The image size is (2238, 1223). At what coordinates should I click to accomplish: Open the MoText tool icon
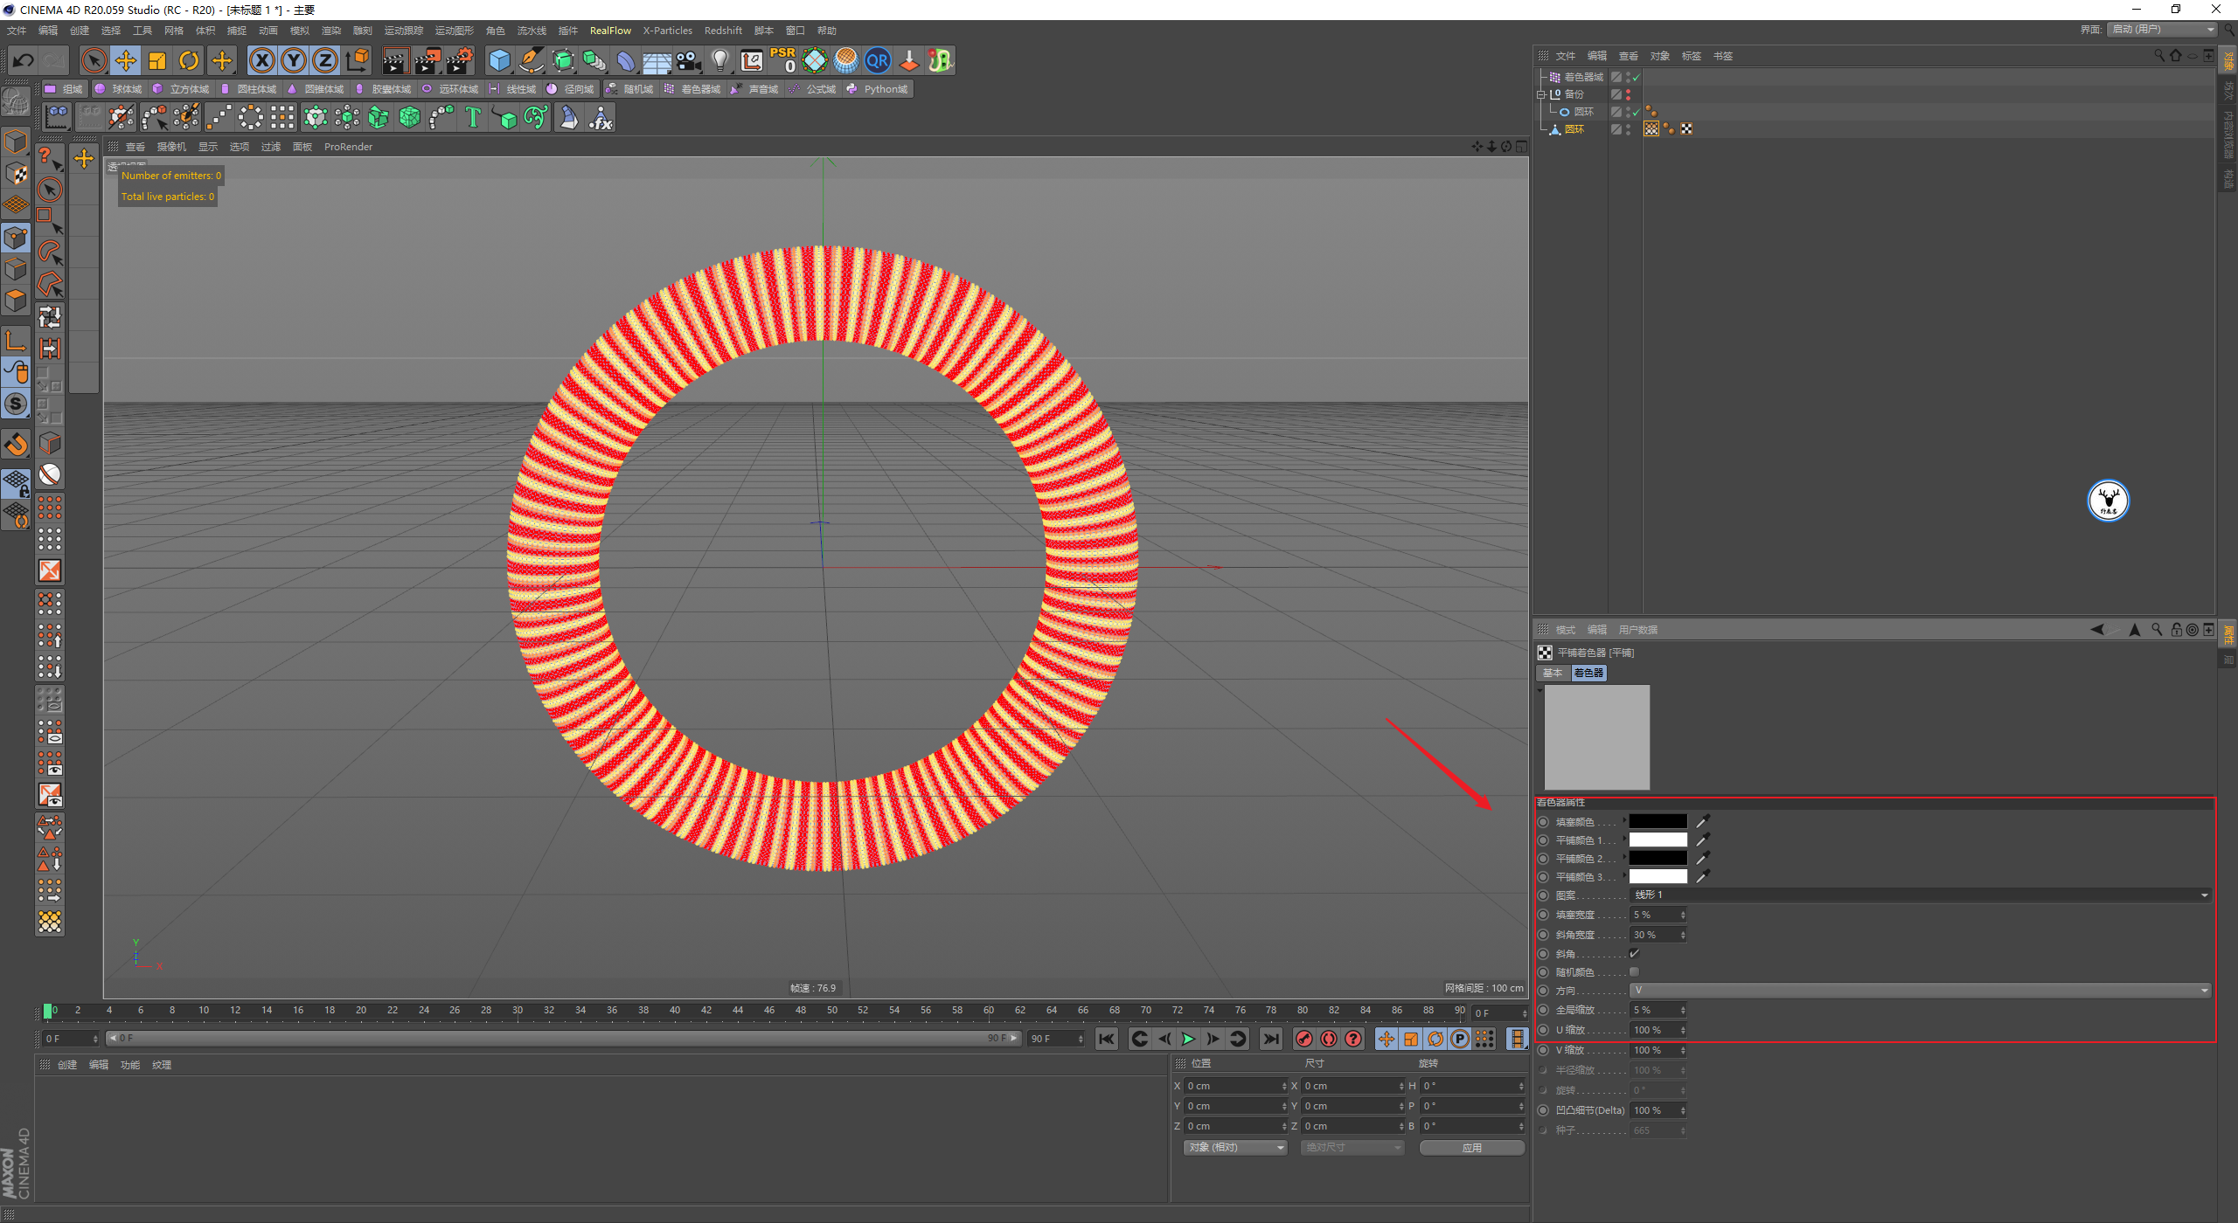click(473, 117)
